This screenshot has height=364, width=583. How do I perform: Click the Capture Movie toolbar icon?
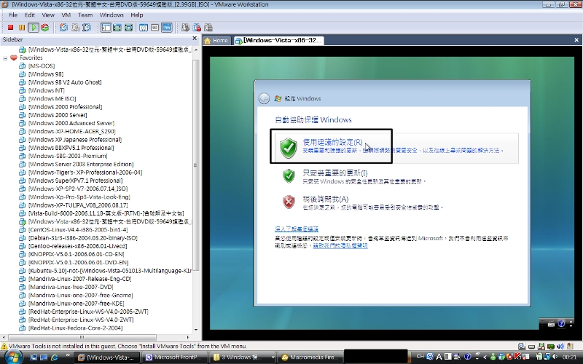pyautogui.click(x=186, y=28)
